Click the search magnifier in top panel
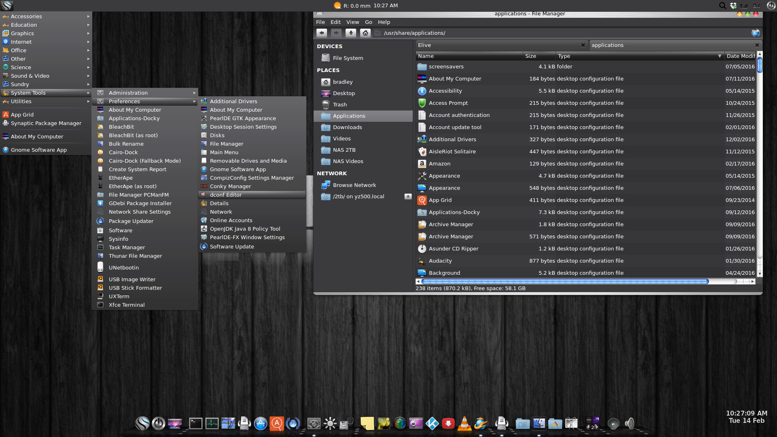777x437 pixels. pos(722,6)
